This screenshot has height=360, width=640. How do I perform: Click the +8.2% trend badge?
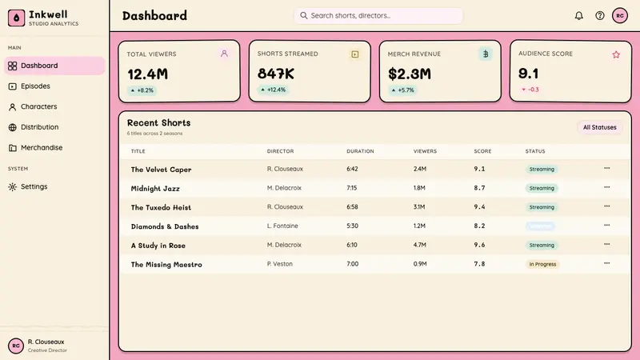[142, 90]
